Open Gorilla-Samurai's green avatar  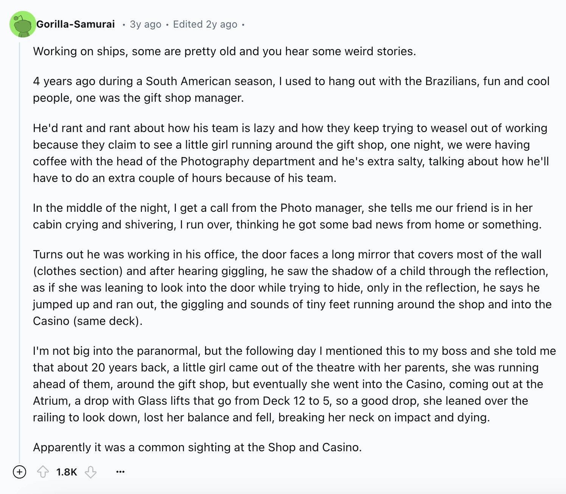[22, 24]
